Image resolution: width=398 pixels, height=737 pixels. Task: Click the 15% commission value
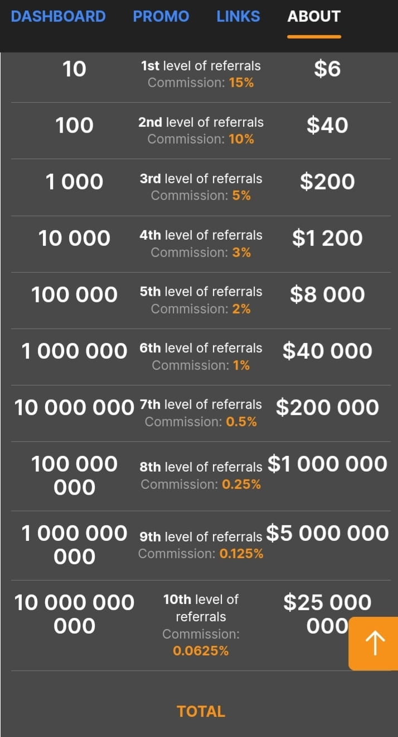[241, 83]
